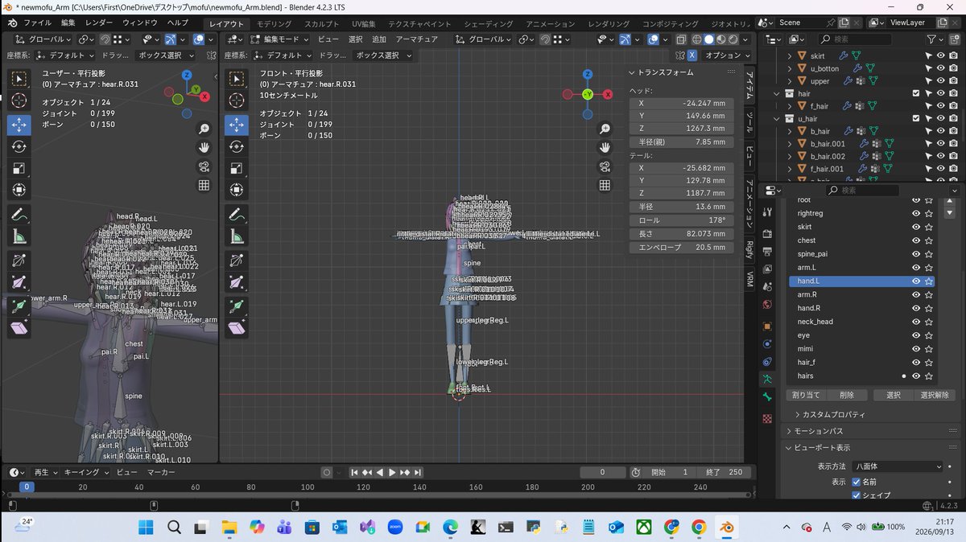This screenshot has width=966, height=542.
Task: Click the 削除 button
Action: click(846, 395)
